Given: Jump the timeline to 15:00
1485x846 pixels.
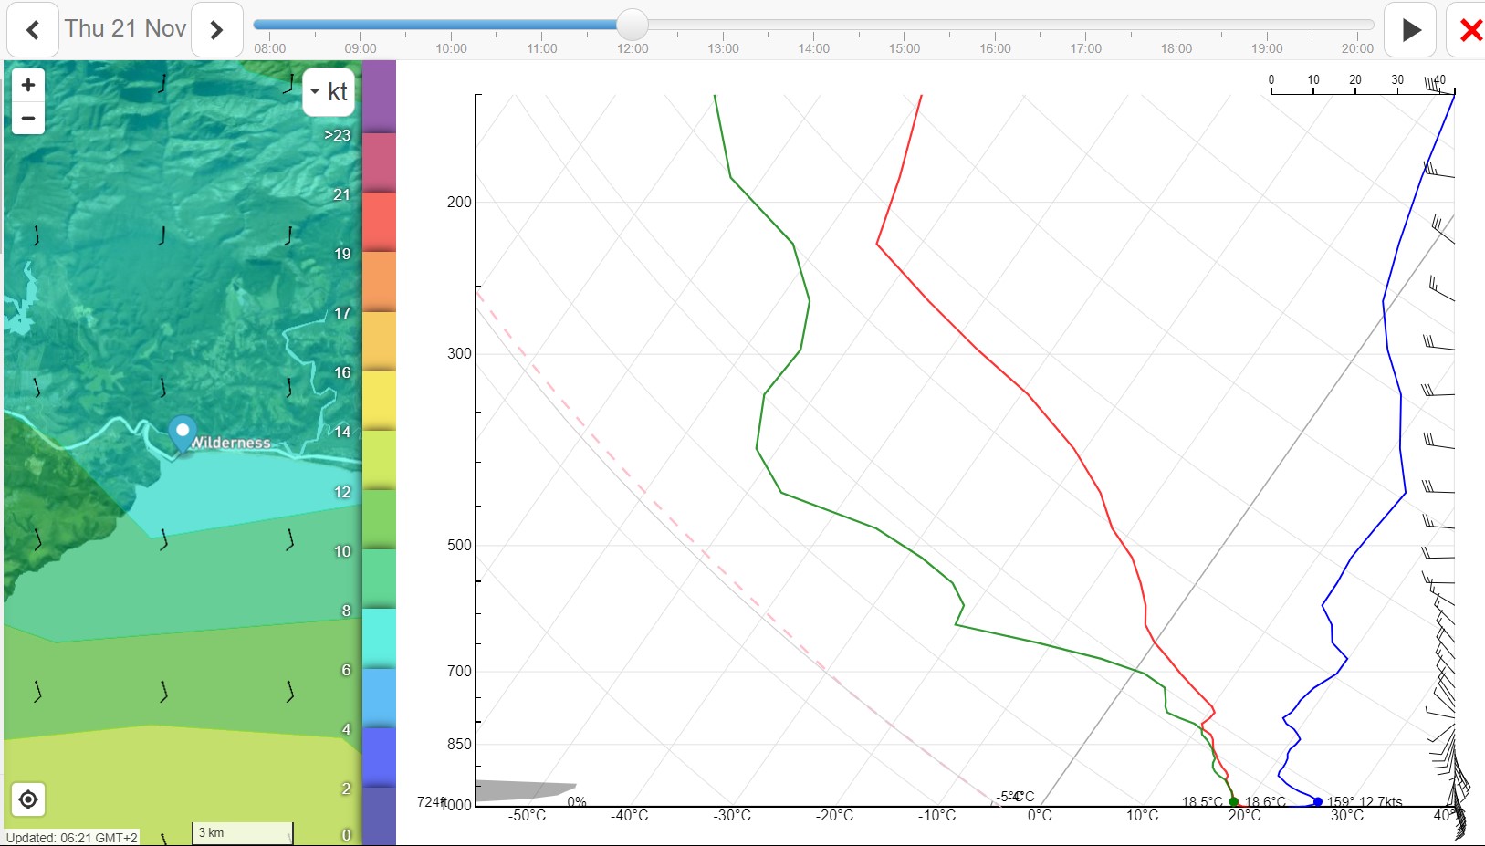Looking at the screenshot, I should click(905, 48).
